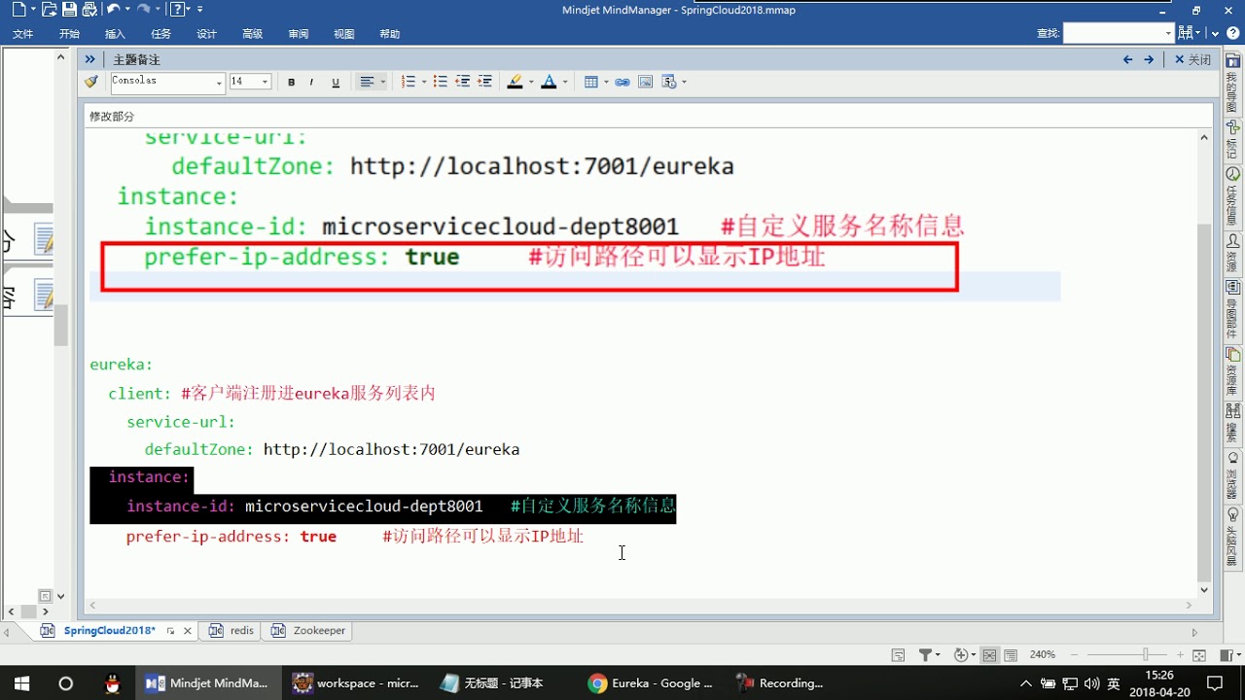Go to previous topic note arrow
The height and width of the screenshot is (700, 1245).
(1128, 59)
